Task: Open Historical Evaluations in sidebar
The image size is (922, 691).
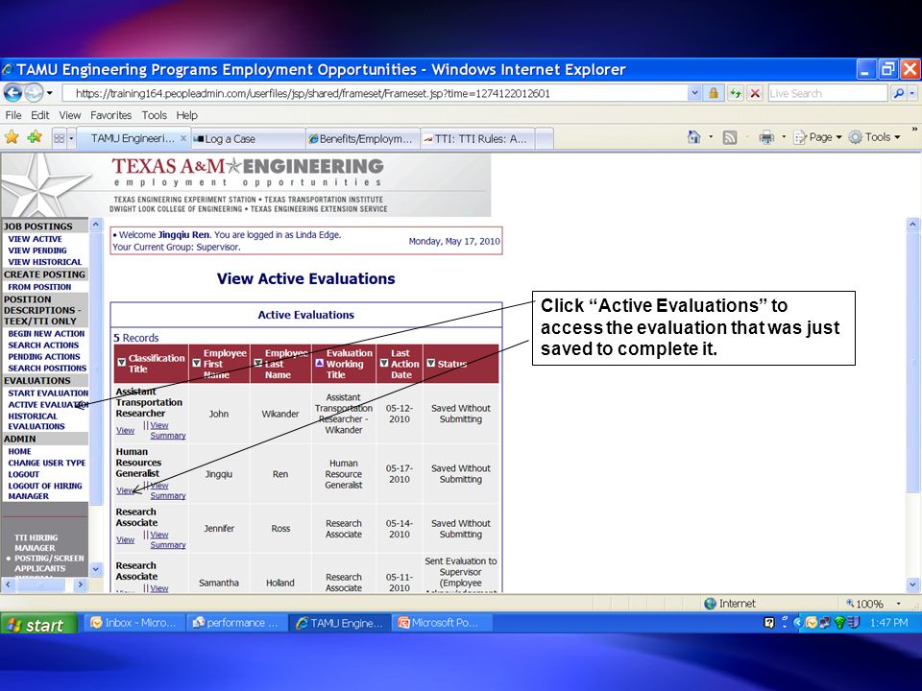Action: tap(36, 420)
